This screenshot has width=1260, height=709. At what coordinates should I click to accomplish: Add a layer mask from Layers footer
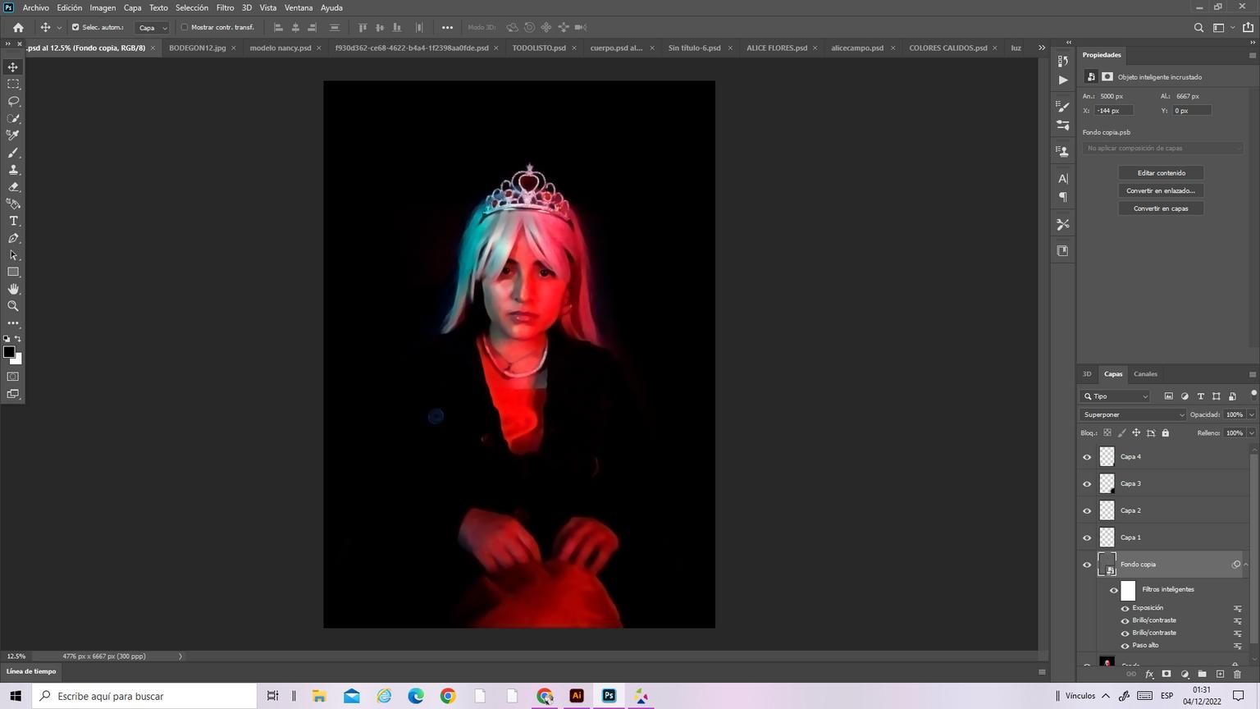point(1166,674)
